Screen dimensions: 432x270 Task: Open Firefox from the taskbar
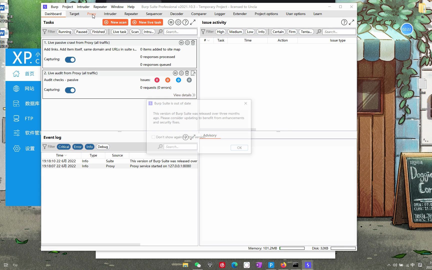283,265
